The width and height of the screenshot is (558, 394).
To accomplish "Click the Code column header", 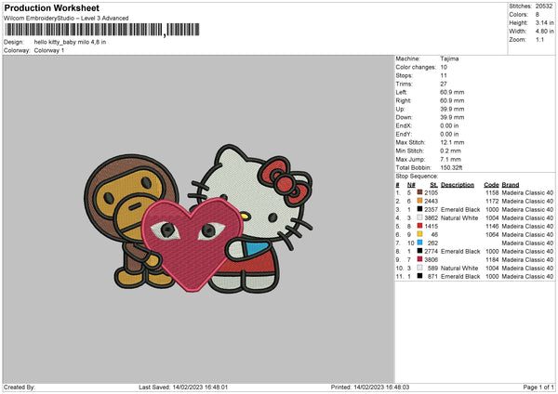I will (492, 184).
